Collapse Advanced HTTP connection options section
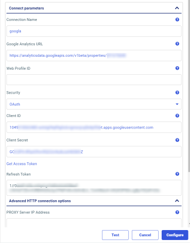 (x=177, y=201)
